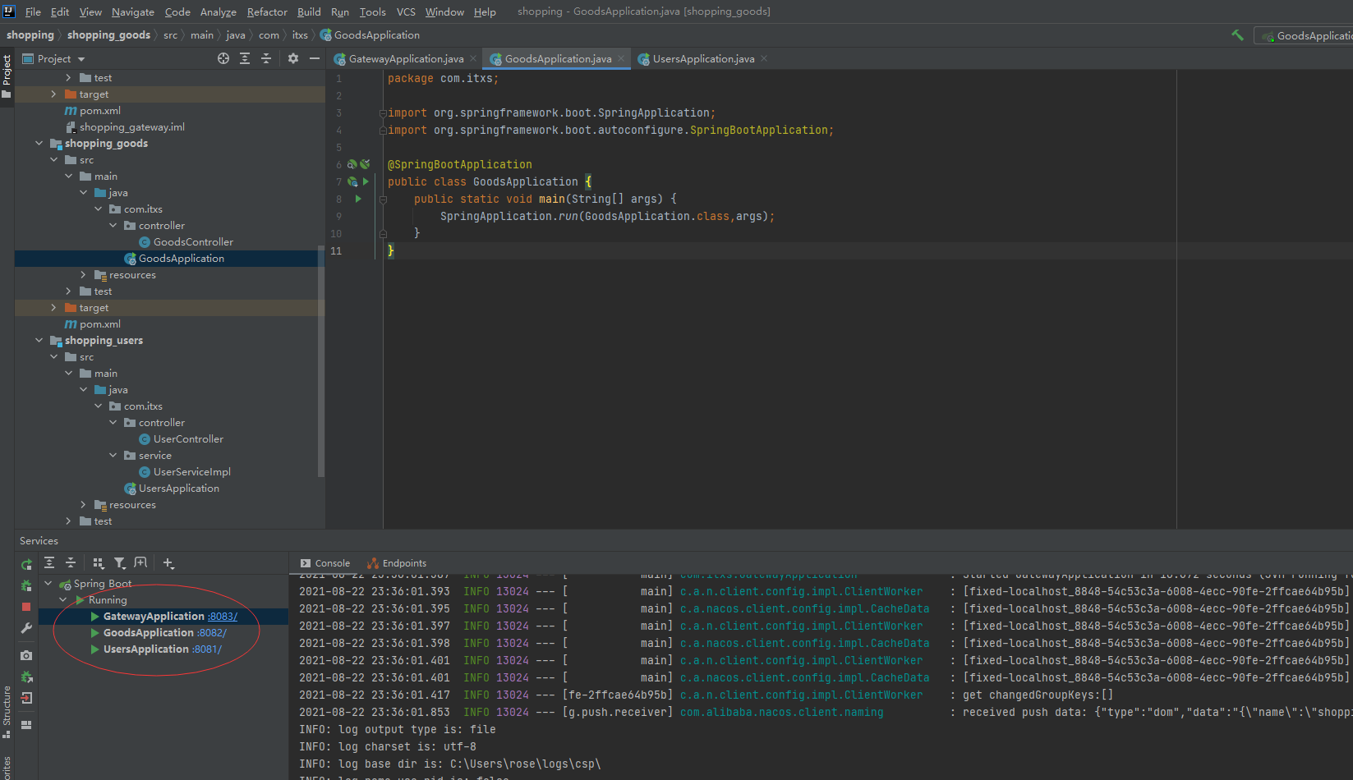Collapse the Spring Boot node in Services

tap(48, 583)
